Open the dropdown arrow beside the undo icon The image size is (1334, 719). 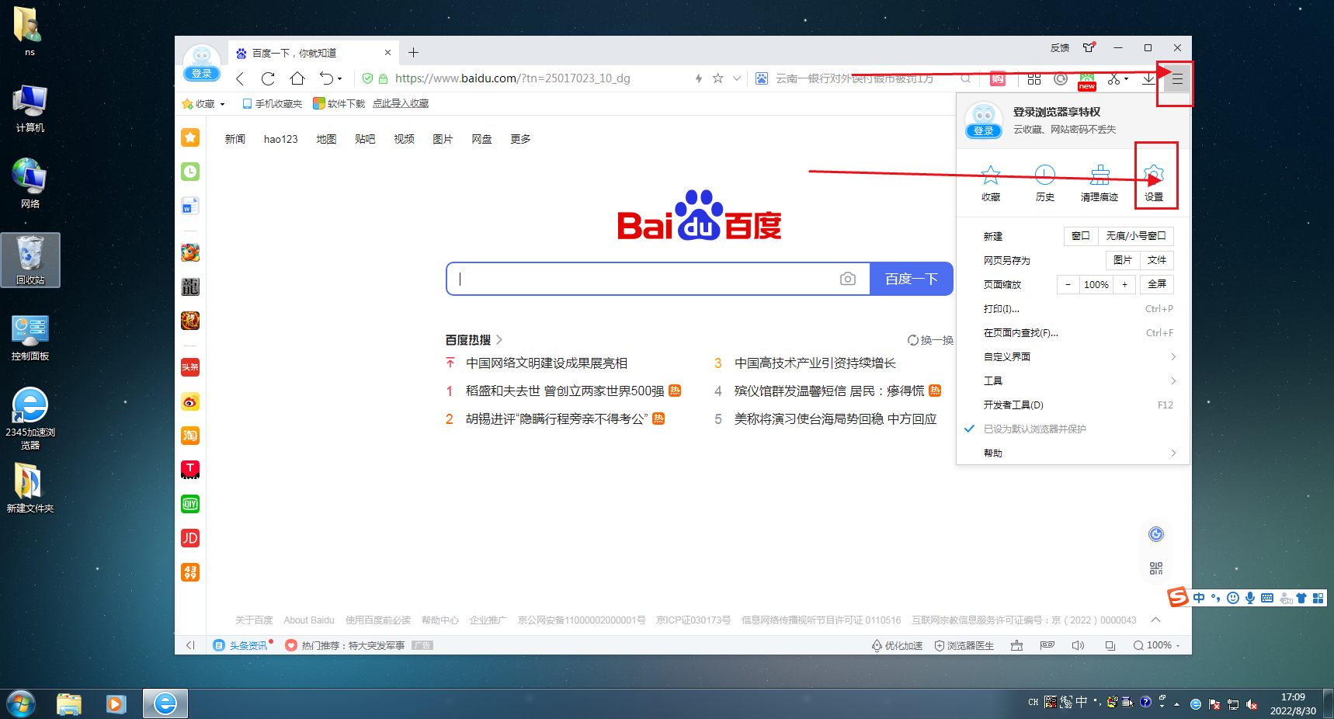(339, 79)
